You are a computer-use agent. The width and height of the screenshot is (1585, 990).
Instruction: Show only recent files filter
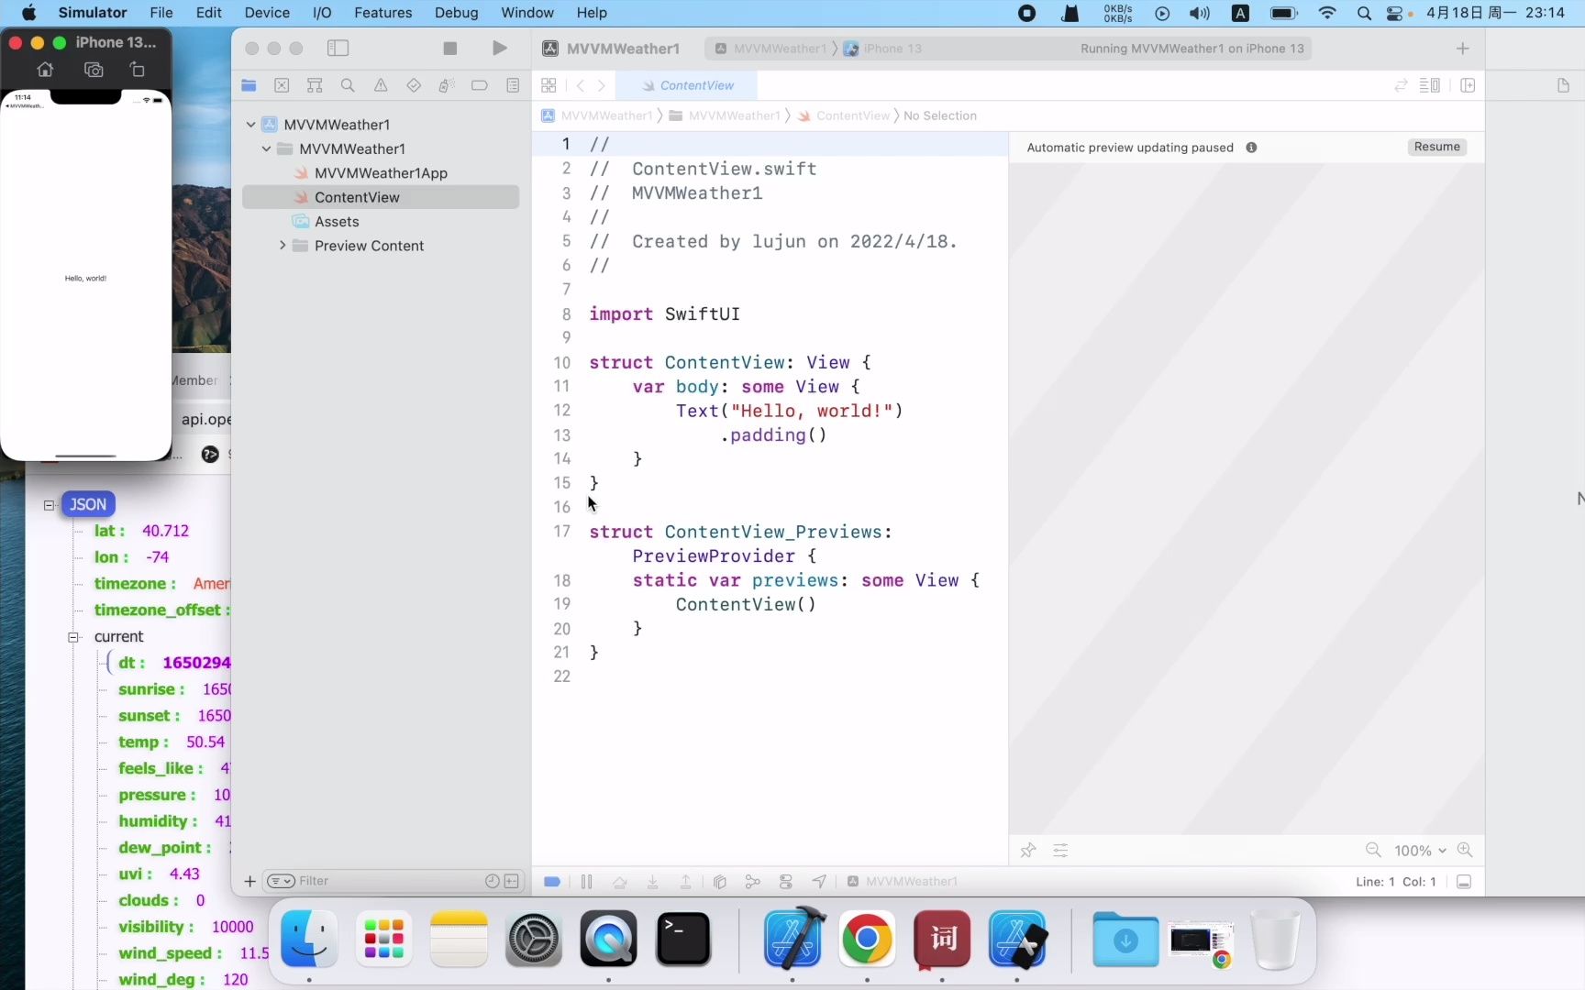[x=492, y=881]
